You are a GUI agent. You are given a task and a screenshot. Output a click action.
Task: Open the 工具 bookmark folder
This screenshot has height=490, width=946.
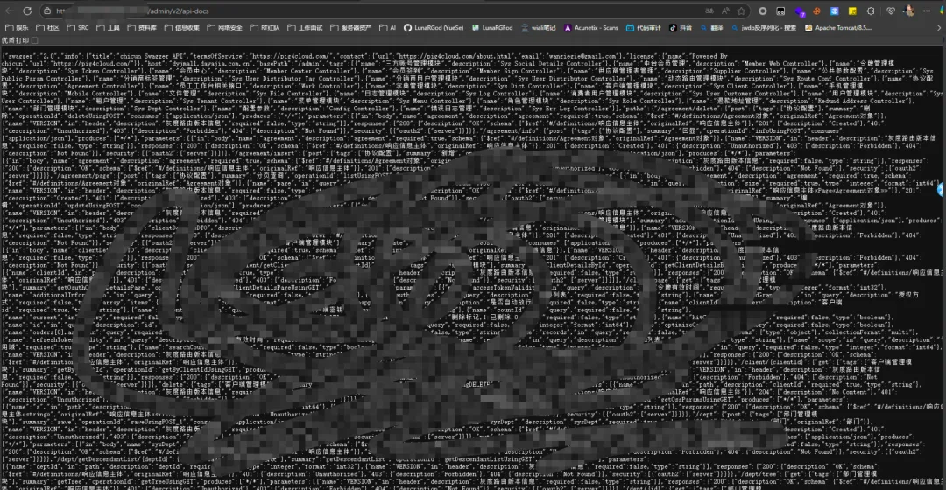[108, 28]
